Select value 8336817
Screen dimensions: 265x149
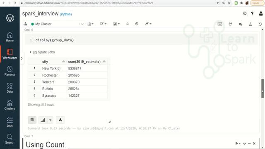click(87, 68)
